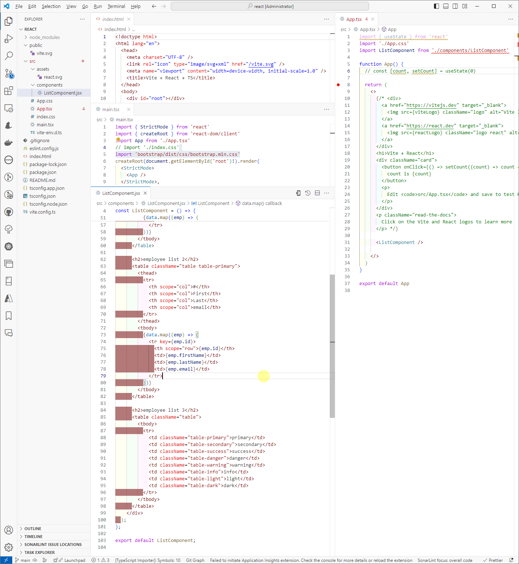Click the timeline history icon for ListComponent.jsx
The image size is (519, 564).
point(308,193)
